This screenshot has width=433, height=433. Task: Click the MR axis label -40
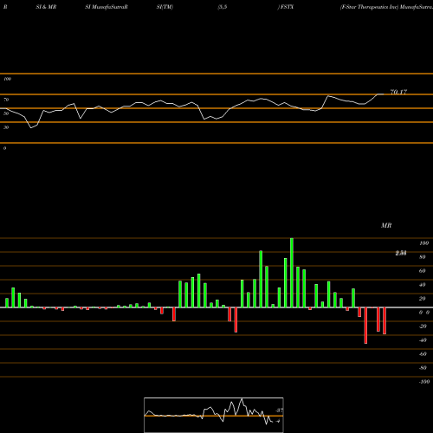(423, 340)
